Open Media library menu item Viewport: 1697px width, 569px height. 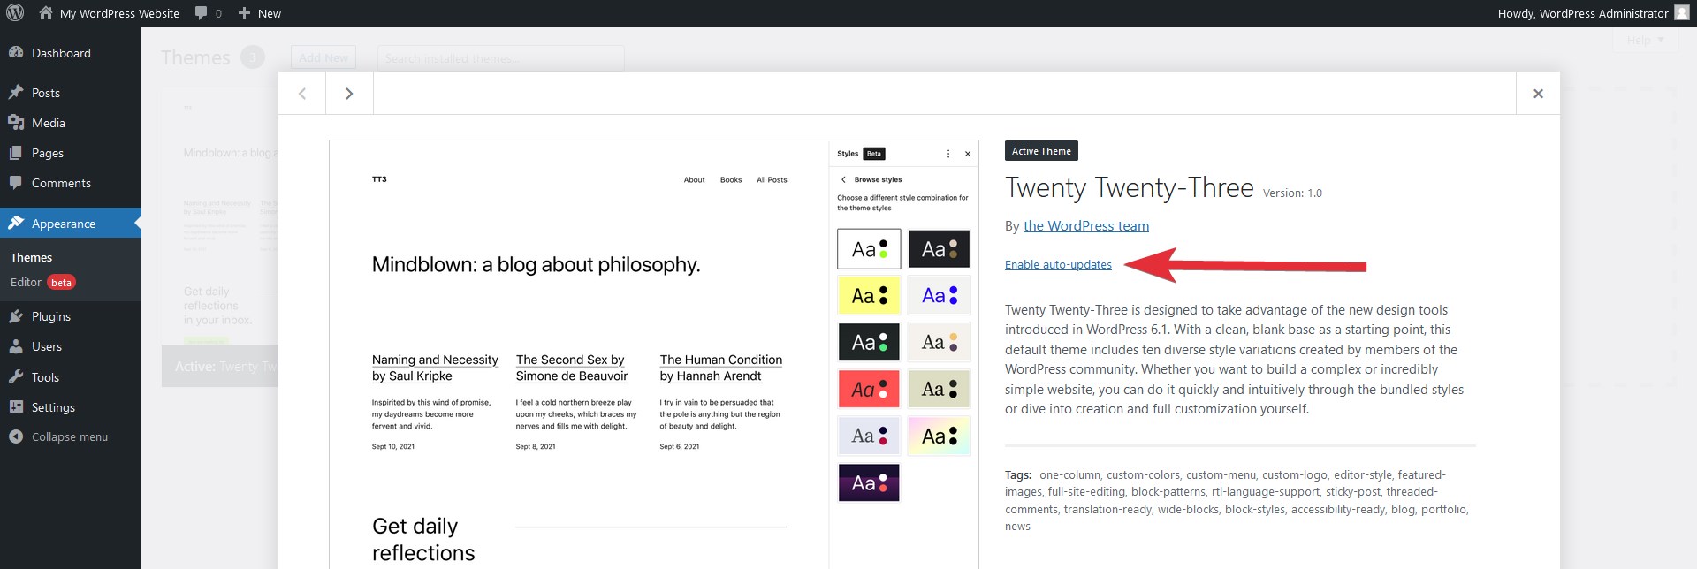[x=71, y=123]
